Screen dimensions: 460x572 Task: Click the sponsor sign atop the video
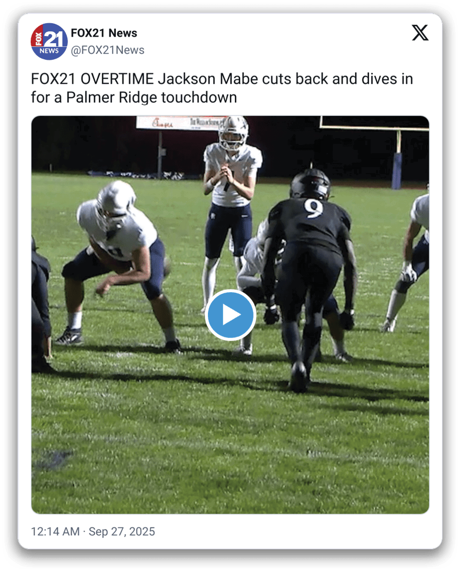pos(179,122)
